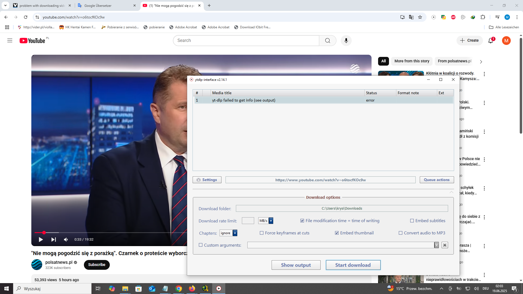Bookmark page using the star icon
Screen dimensions: 523x294
(x=420, y=17)
